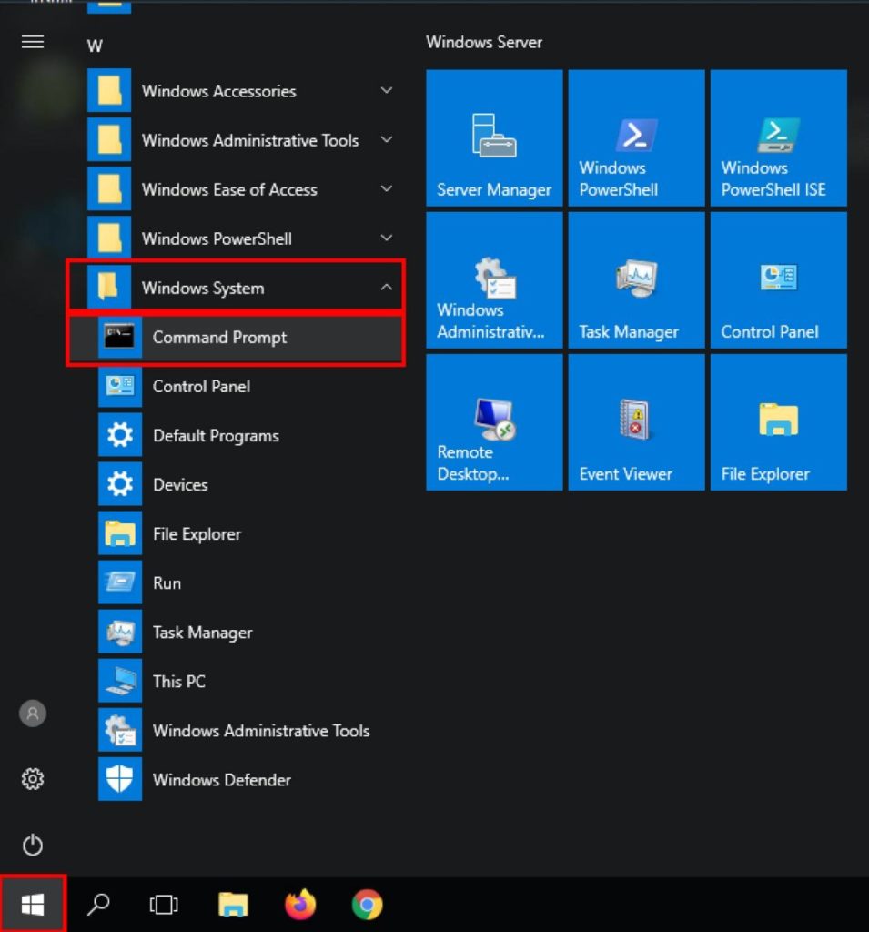The width and height of the screenshot is (869, 932).
Task: Open the Windows PowerShell ISE tile
Action: (778, 137)
